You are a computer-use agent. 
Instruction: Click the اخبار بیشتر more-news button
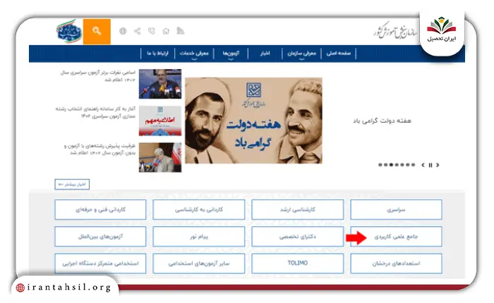[x=72, y=185]
